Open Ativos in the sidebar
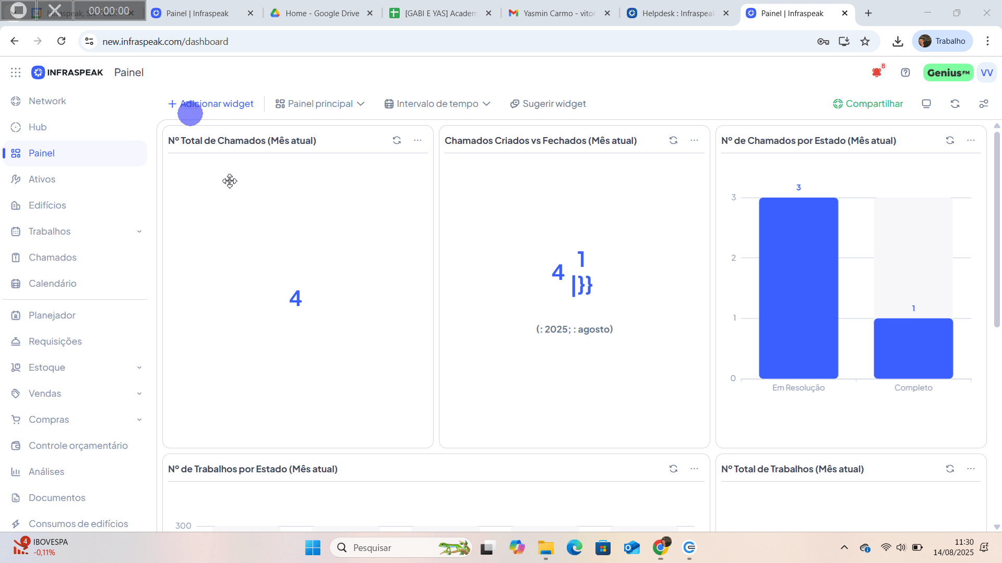This screenshot has width=1002, height=563. [x=75, y=179]
